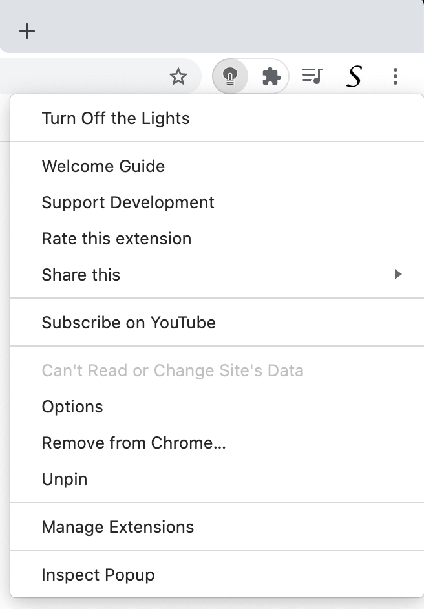Screen dimensions: 424x609
Task: Open a new tab with the plus icon
Action: (27, 30)
